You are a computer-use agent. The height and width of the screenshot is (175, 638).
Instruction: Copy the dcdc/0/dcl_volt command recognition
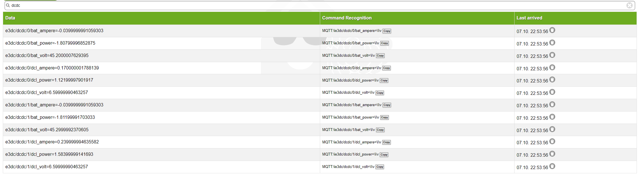[380, 93]
